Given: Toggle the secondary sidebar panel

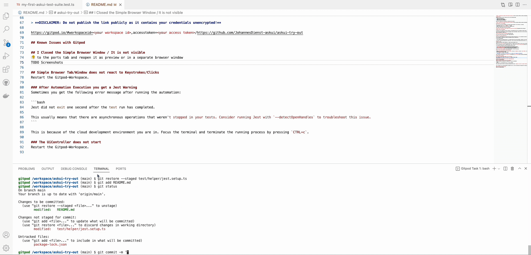Looking at the screenshot, I should [x=517, y=5].
